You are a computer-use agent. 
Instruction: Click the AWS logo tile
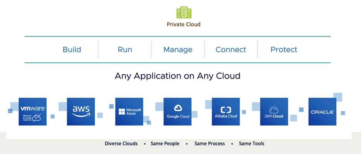click(81, 112)
